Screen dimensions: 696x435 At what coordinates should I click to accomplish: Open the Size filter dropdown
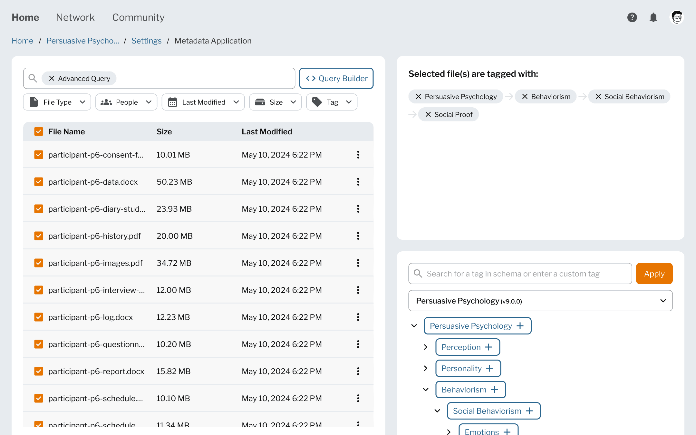click(275, 102)
